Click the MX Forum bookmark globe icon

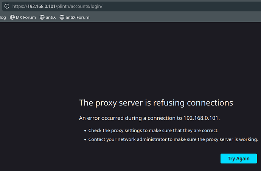[12, 17]
